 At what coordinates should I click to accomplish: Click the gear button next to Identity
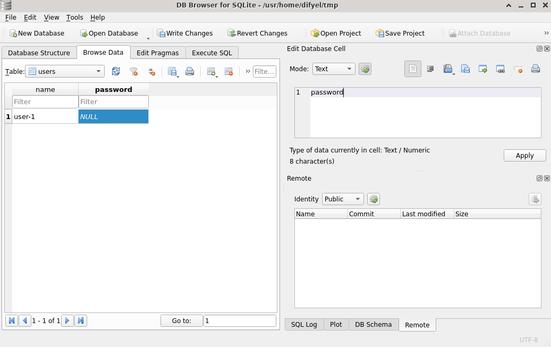[374, 199]
